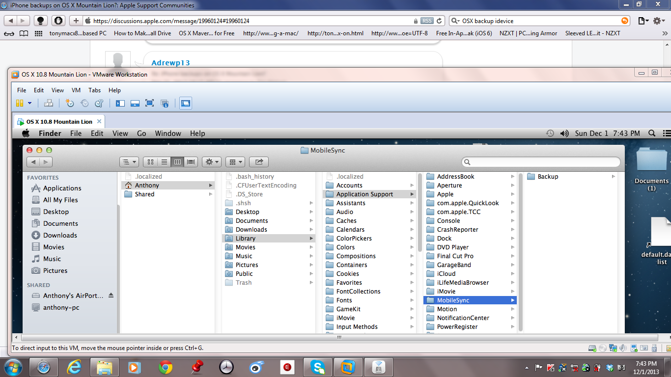
Task: Open the VMware VM menu
Action: click(76, 90)
